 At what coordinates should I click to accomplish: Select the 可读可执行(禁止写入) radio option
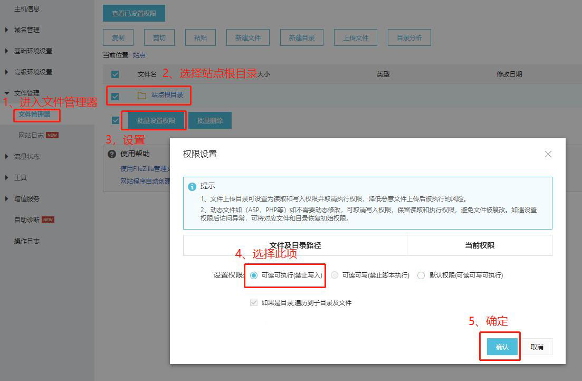[x=254, y=275]
